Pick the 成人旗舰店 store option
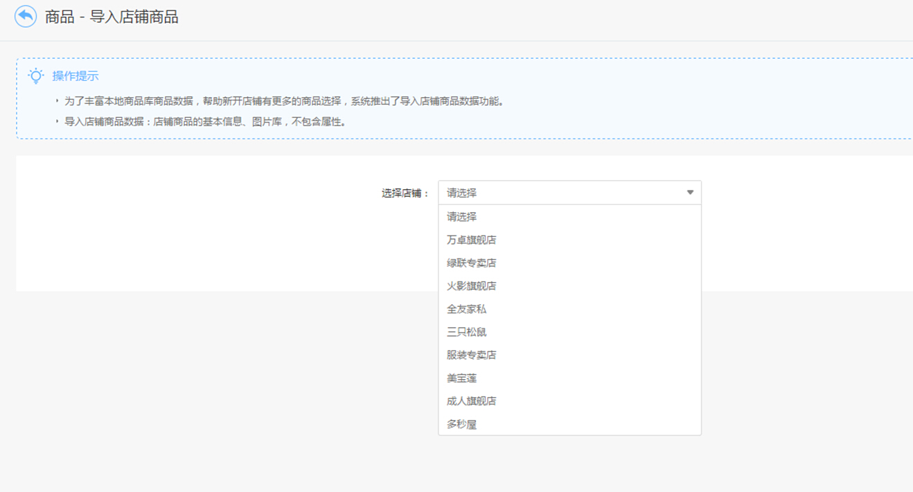 pos(569,401)
